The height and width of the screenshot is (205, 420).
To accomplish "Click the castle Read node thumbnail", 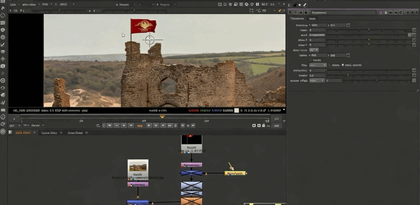I will pos(138,166).
